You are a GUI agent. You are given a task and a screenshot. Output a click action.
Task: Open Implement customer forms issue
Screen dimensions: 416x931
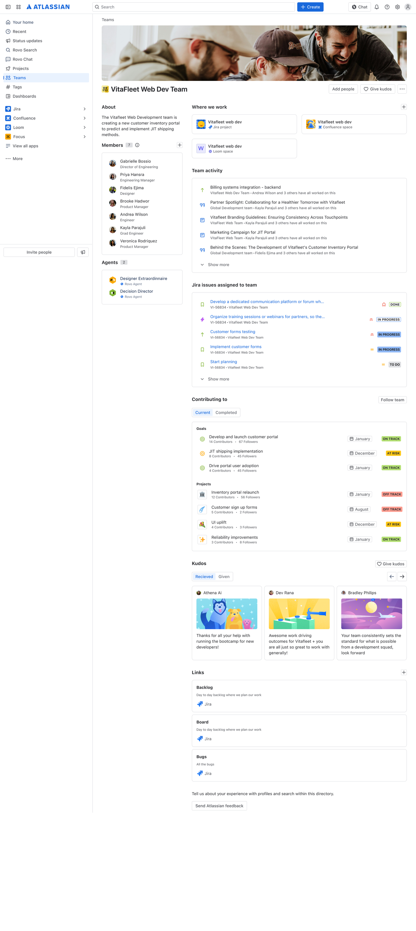tap(236, 347)
